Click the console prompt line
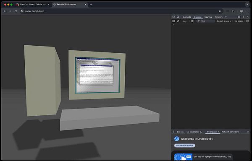252x161 pixels. pos(211,25)
